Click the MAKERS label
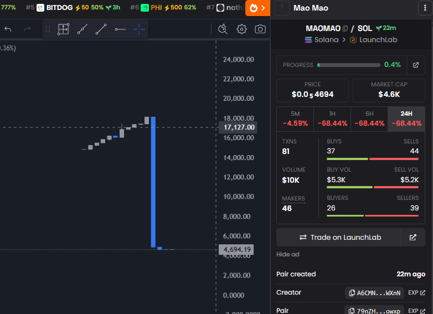The height and width of the screenshot is (314, 433). tap(293, 199)
